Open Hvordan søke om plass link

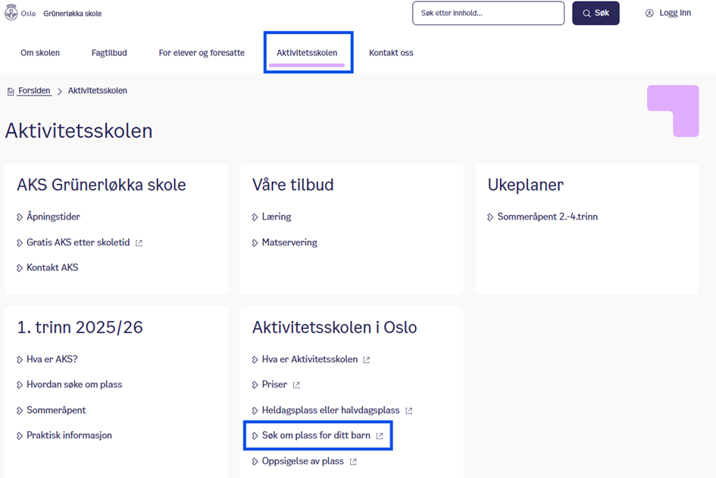coord(74,385)
